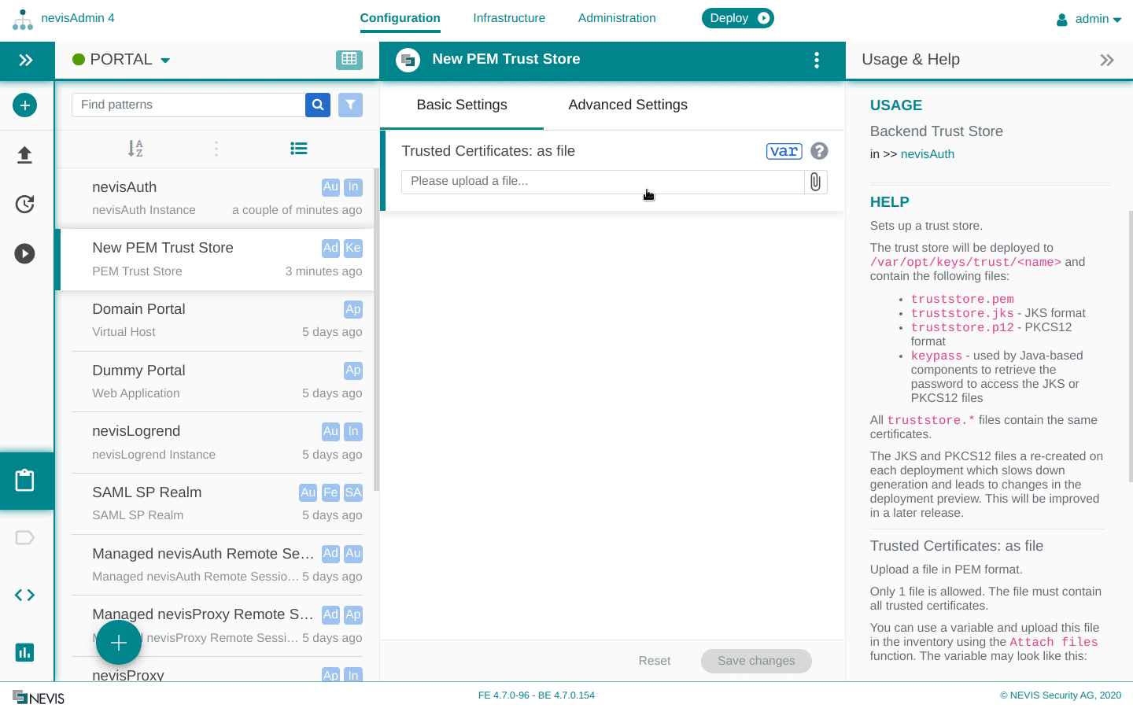Collapse the Usage & Help panel
This screenshot has width=1133, height=708.
(1107, 60)
